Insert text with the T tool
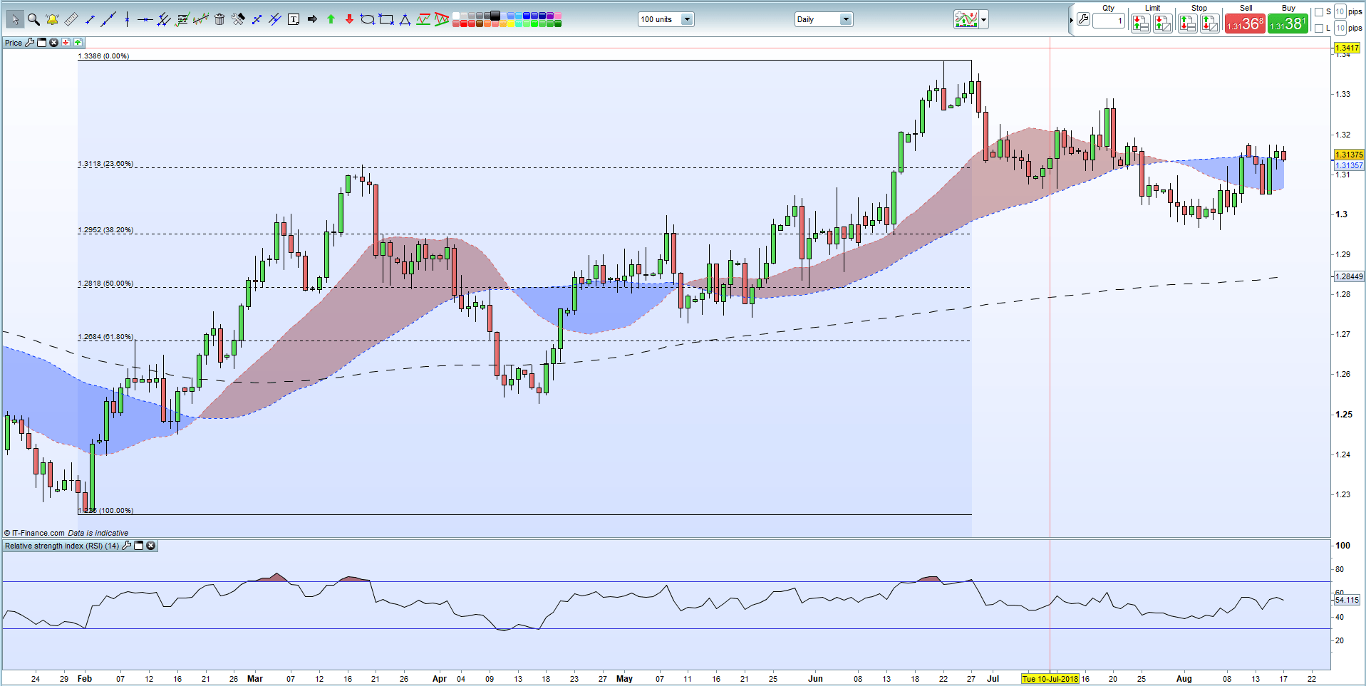 294,19
